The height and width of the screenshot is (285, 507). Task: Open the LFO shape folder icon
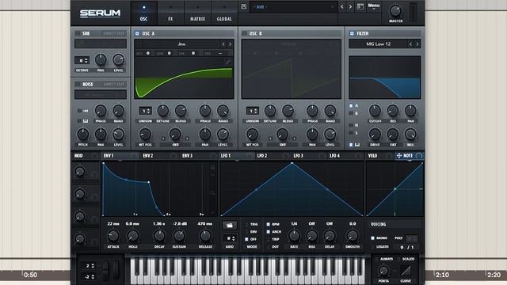[230, 225]
